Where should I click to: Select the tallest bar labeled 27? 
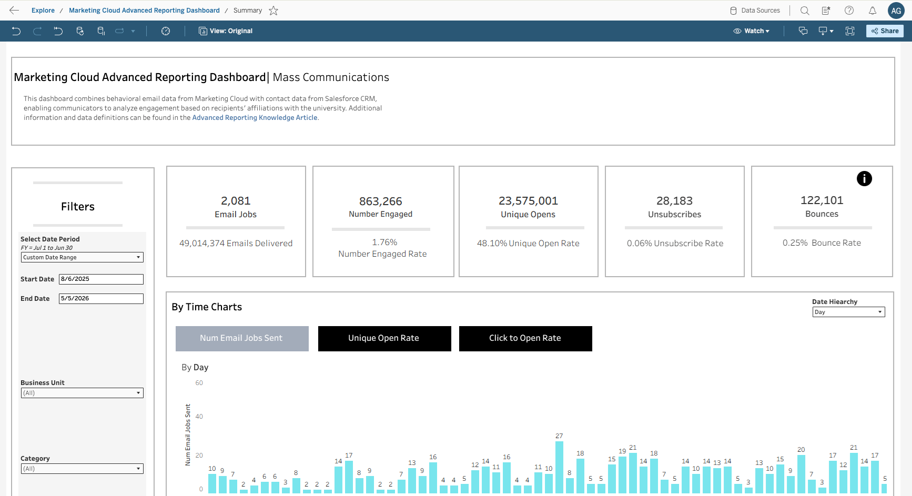coord(559,467)
